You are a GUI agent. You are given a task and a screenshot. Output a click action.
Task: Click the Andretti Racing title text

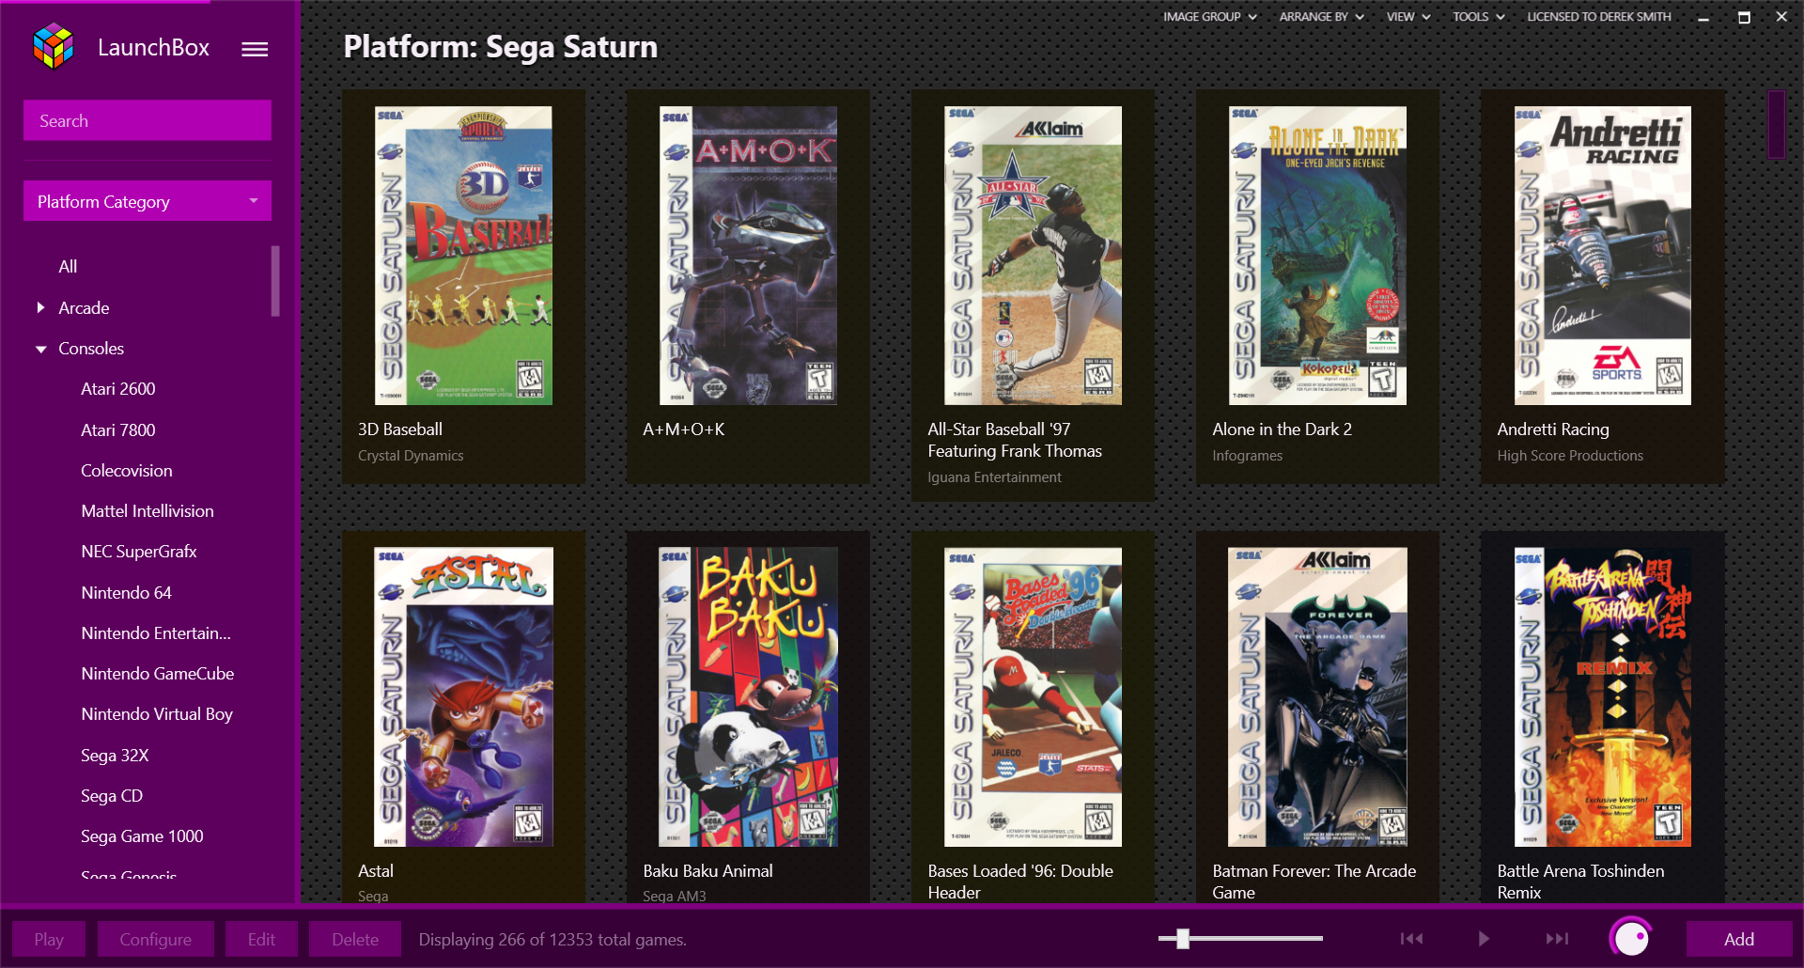click(1553, 429)
